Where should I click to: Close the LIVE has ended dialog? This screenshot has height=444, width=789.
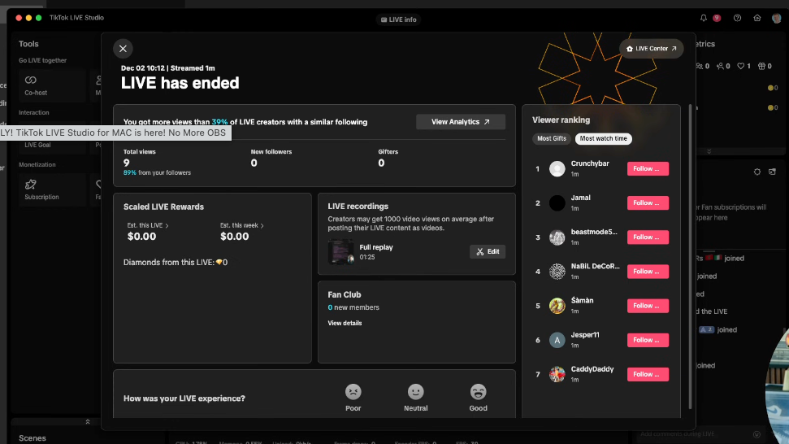pos(123,49)
